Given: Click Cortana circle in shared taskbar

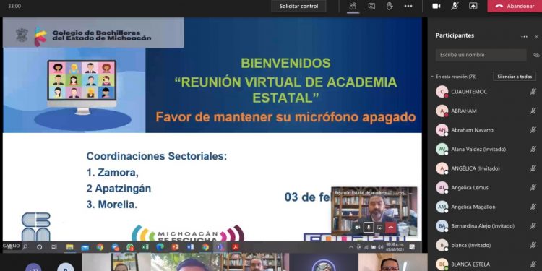Looking at the screenshot, I should click(x=40, y=247).
